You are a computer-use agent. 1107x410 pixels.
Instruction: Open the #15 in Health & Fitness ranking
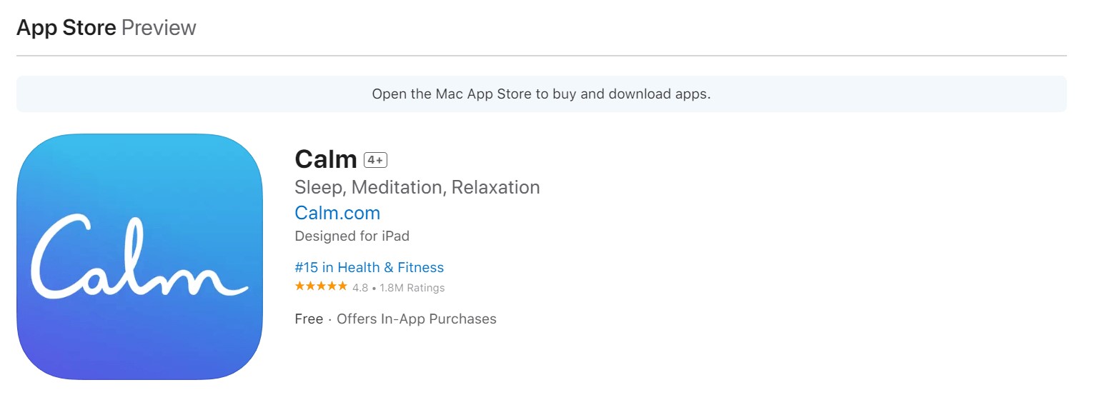(x=369, y=267)
